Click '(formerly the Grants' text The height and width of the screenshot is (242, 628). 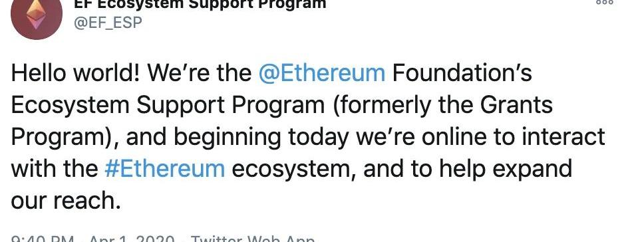point(442,106)
